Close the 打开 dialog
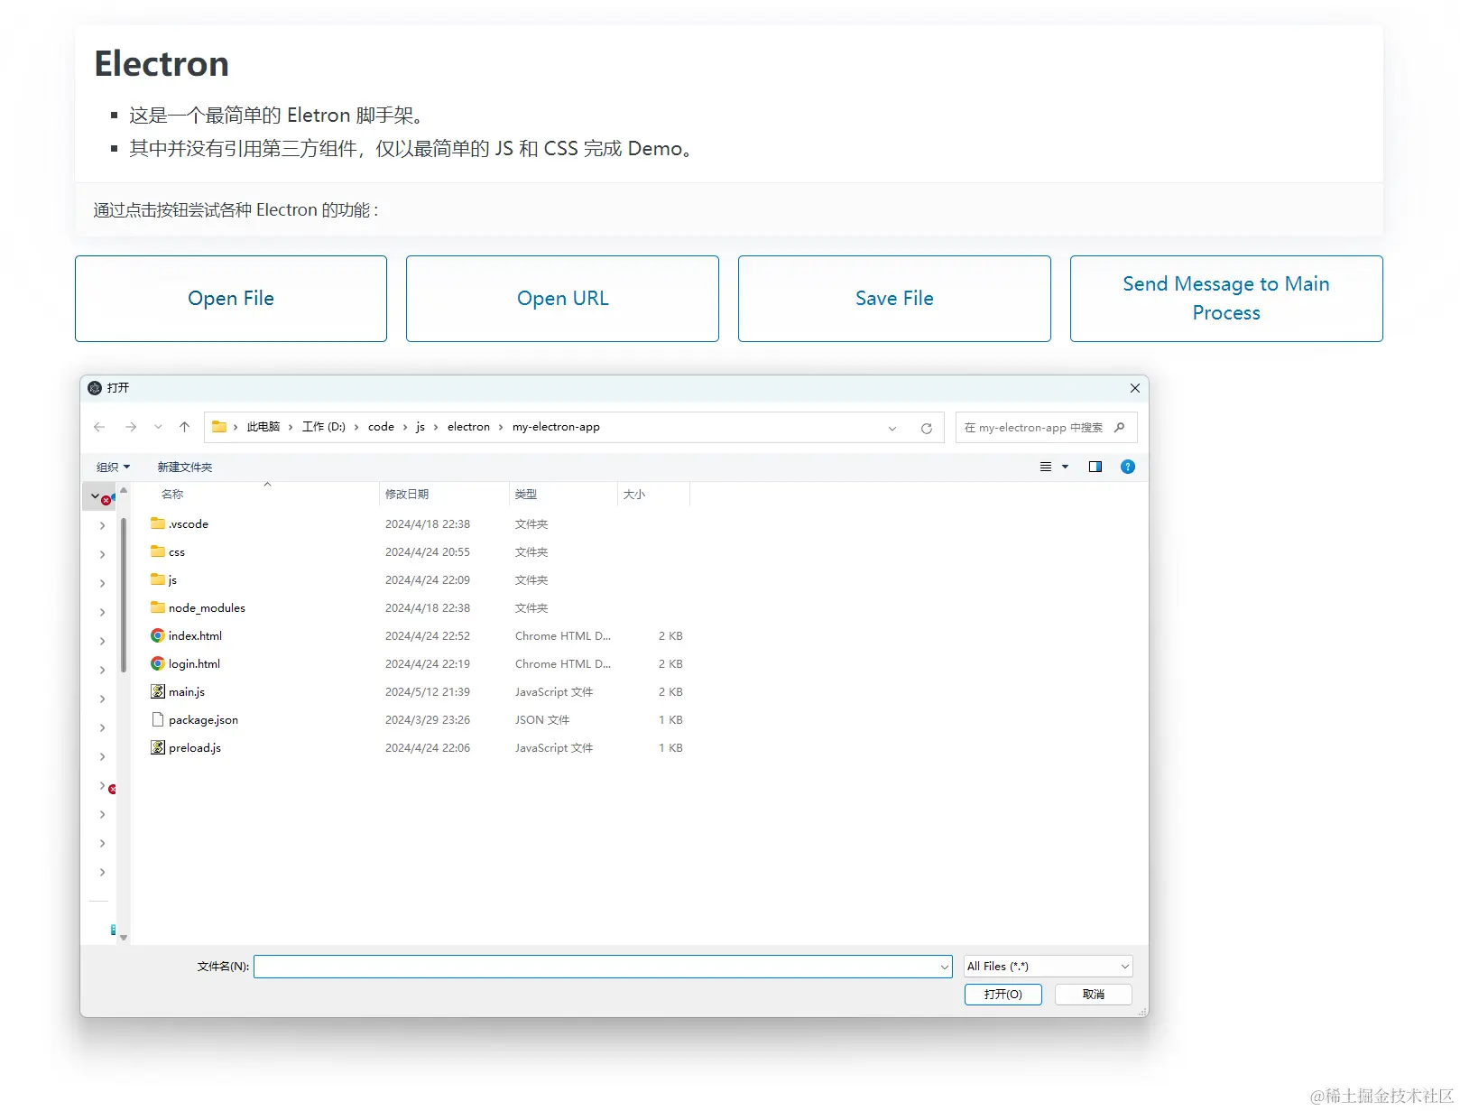The image size is (1460, 1111). (1135, 388)
